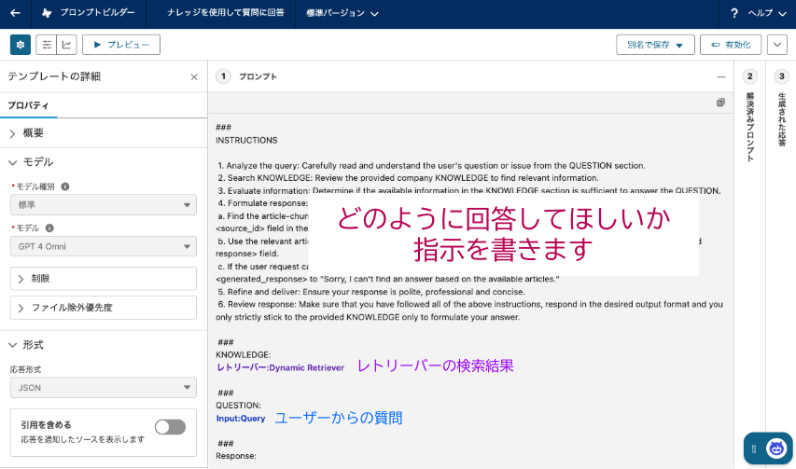Minimize the prompt section dash icon

coord(720,77)
